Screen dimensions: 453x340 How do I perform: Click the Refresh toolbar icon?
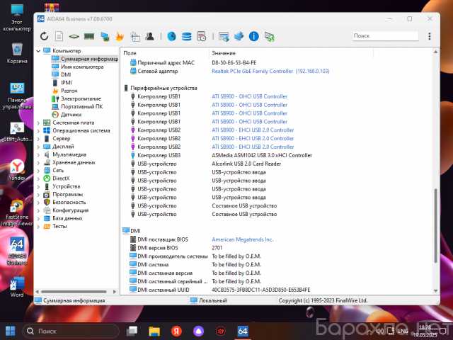[44, 36]
